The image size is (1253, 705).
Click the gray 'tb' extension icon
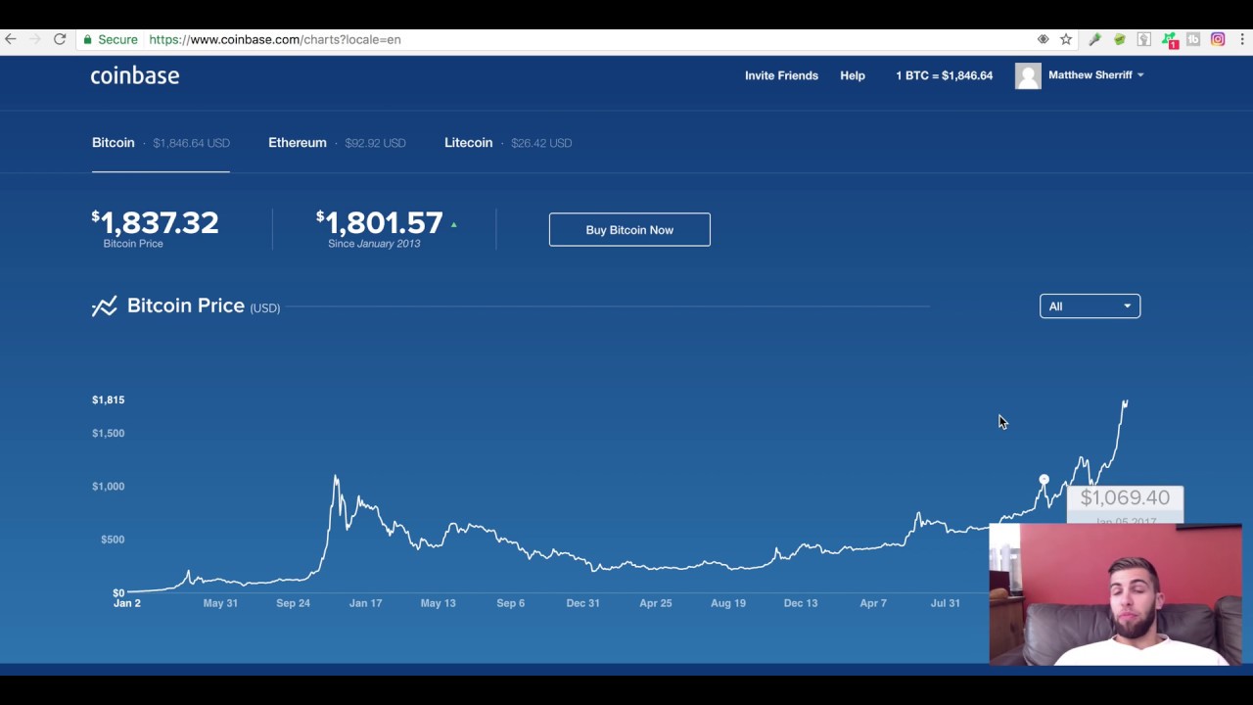pos(1193,39)
